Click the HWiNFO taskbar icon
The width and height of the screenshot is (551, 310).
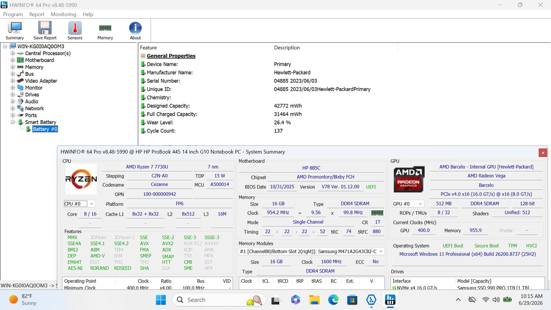coord(390,300)
